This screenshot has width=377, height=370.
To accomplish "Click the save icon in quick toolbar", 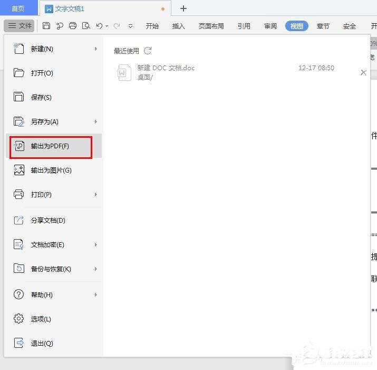I will 46,25.
